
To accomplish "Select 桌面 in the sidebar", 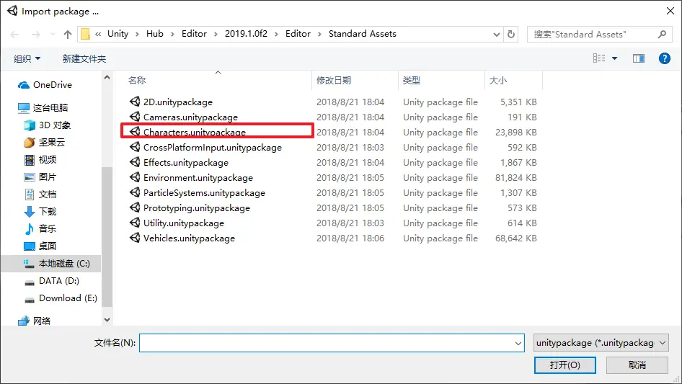I will pos(47,246).
